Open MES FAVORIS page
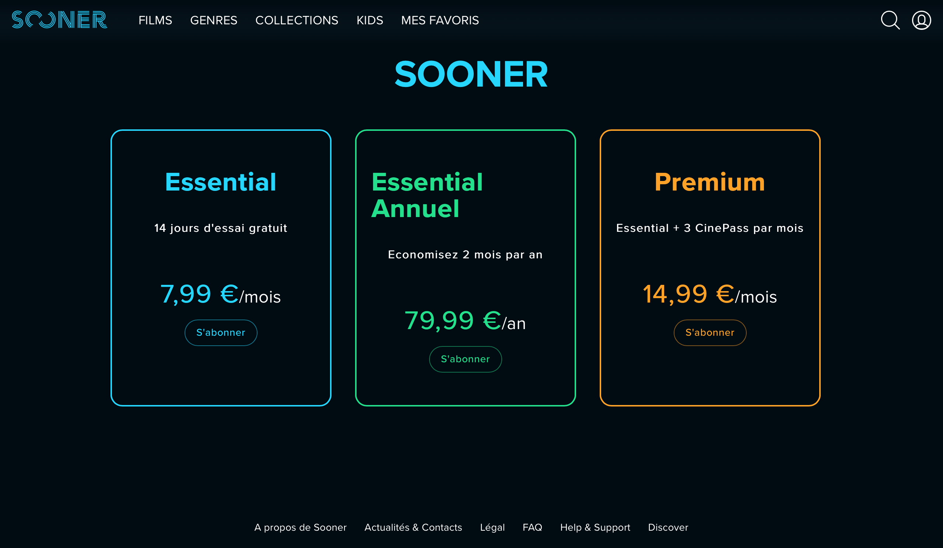The width and height of the screenshot is (943, 548). (x=440, y=20)
